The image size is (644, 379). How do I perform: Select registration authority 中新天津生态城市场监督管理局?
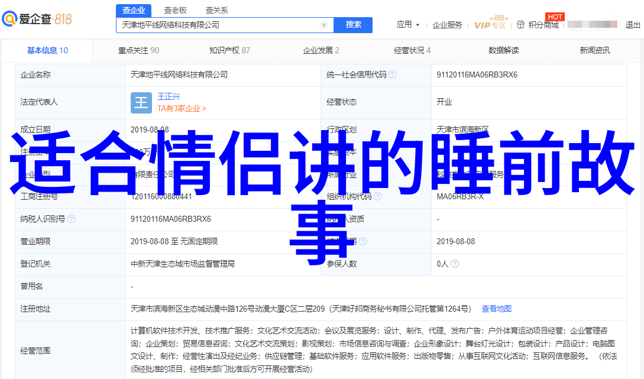183,264
